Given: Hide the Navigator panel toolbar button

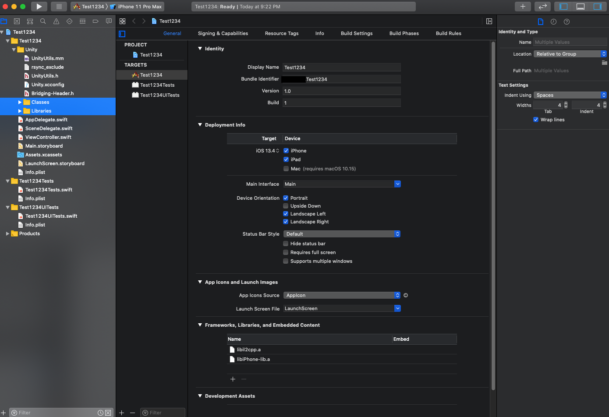Looking at the screenshot, I should click(563, 7).
